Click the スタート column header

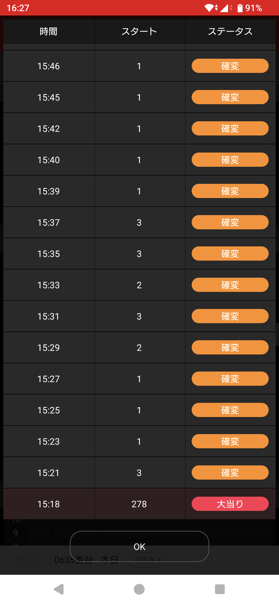click(x=139, y=31)
